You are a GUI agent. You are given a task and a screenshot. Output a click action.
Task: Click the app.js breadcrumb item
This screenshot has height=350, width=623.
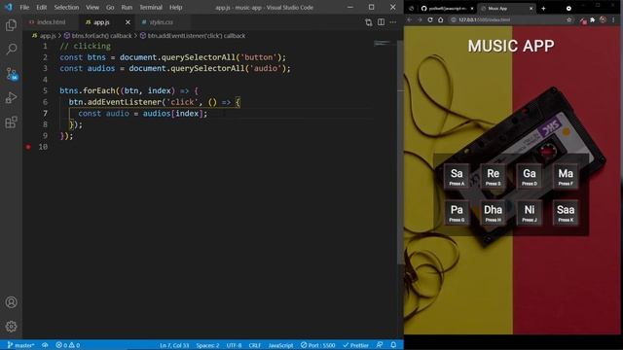[45, 36]
